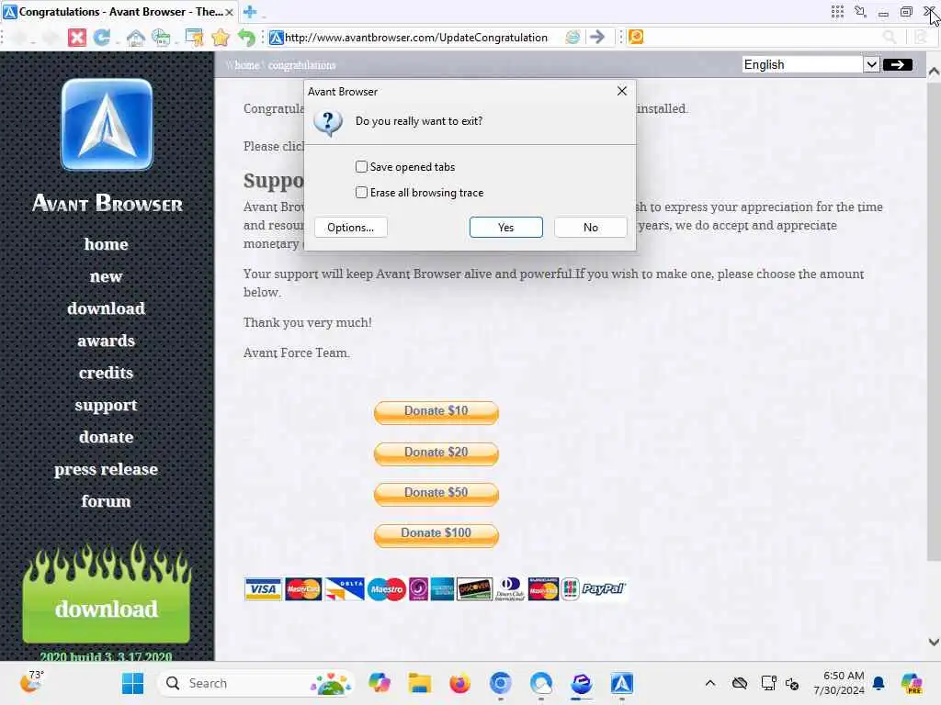Confirm exit with the Yes button
Viewport: 941px width, 705px height.
[x=506, y=228]
